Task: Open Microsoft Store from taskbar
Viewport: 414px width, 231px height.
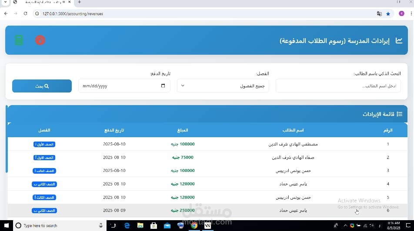Action: click(154, 225)
